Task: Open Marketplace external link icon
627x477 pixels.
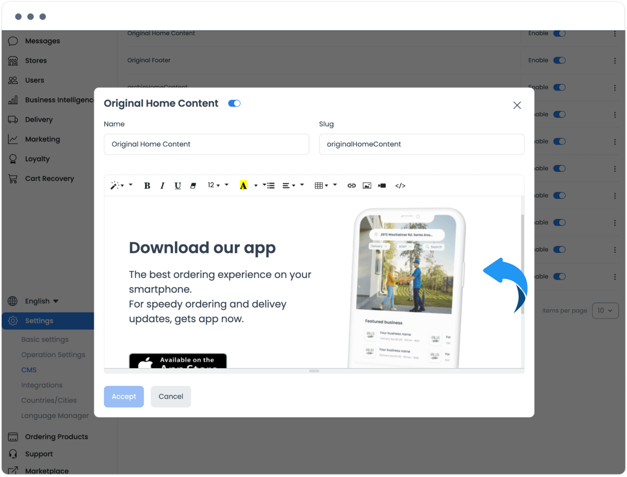Action: (x=13, y=471)
